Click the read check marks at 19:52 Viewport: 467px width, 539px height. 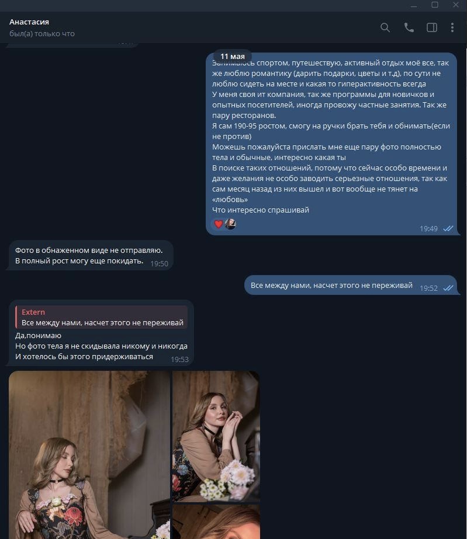click(x=448, y=288)
